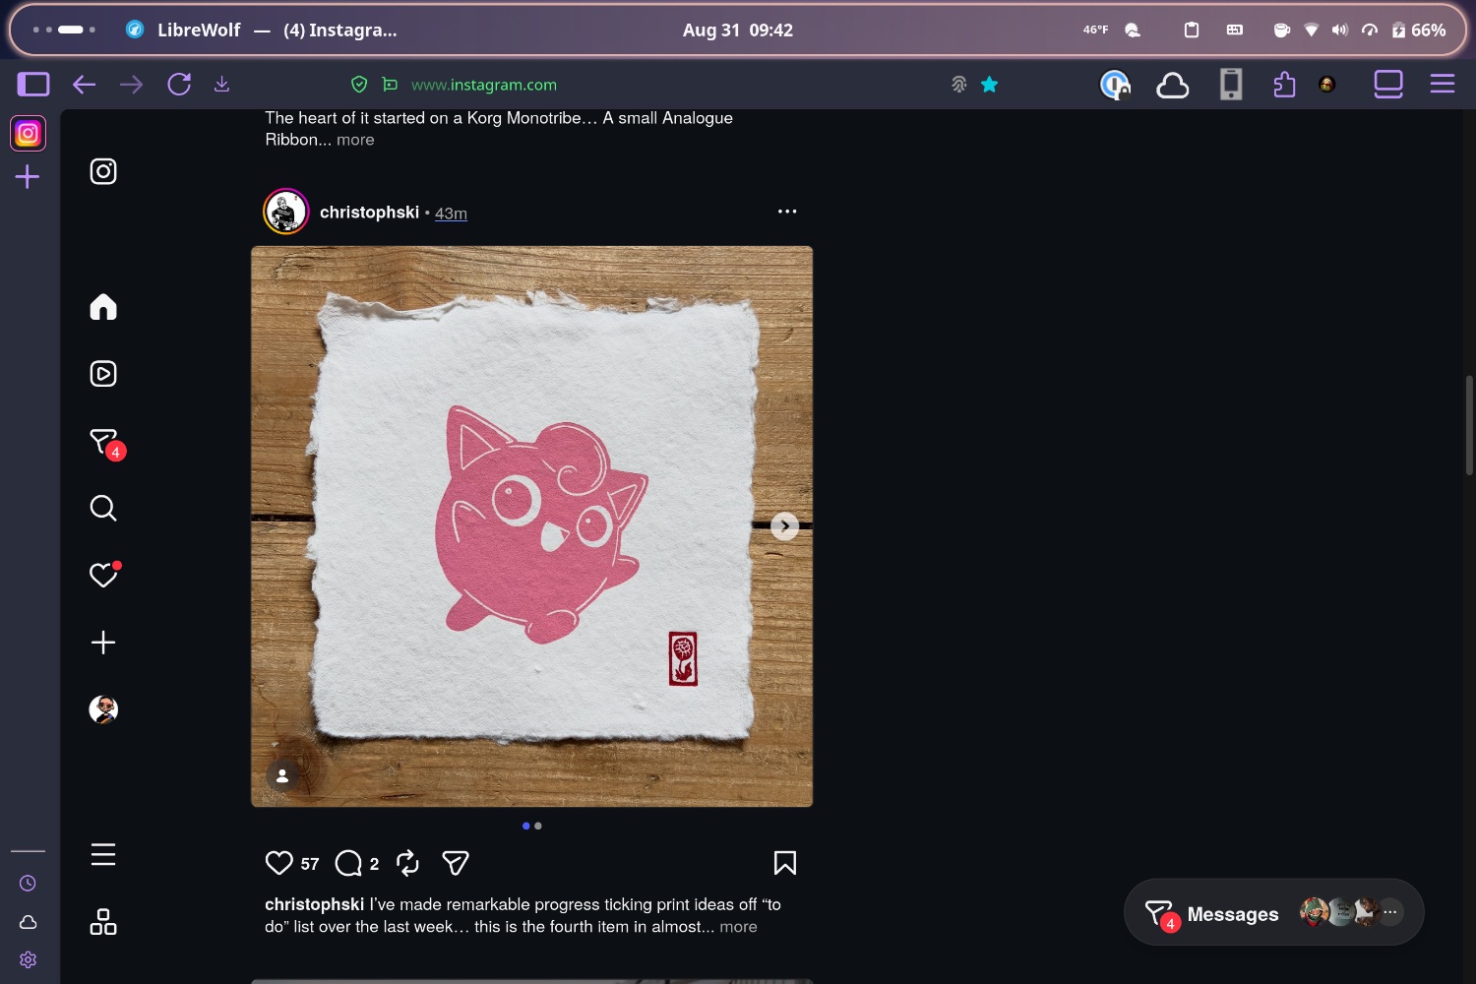Share christophski's post via paper plane icon
This screenshot has height=984, width=1476.
[455, 863]
